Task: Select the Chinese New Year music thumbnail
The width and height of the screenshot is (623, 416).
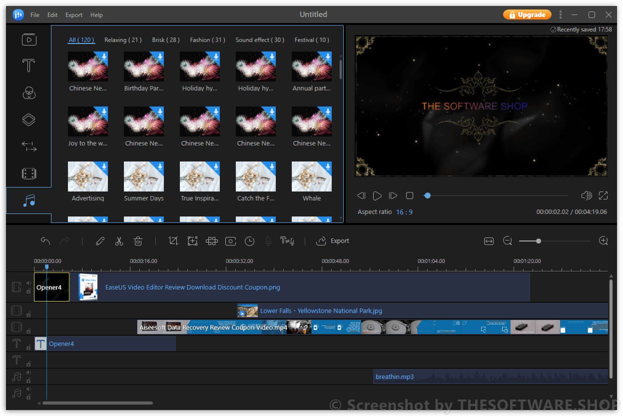Action: click(x=88, y=66)
